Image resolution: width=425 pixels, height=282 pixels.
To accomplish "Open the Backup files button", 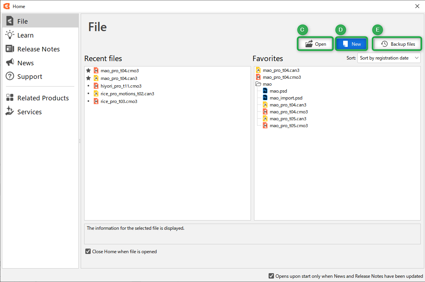I will point(398,44).
